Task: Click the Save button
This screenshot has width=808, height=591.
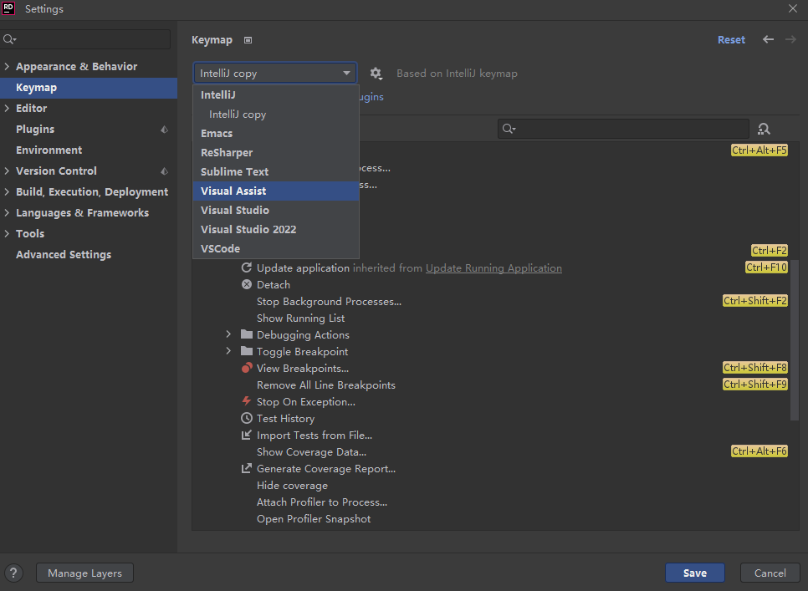Action: pyautogui.click(x=694, y=573)
